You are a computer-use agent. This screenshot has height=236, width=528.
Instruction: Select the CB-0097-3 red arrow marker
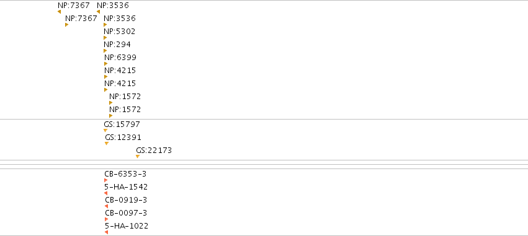(107, 219)
